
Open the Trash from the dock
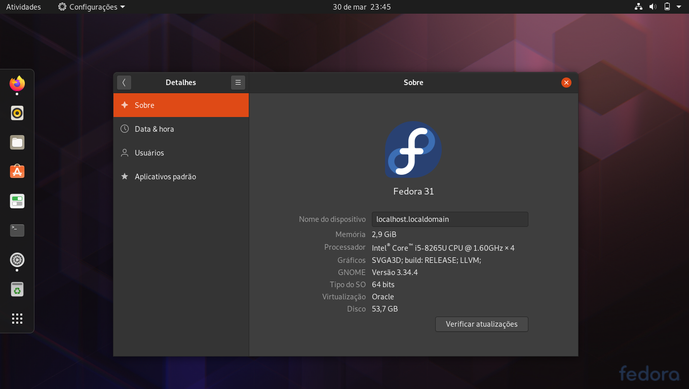[17, 289]
